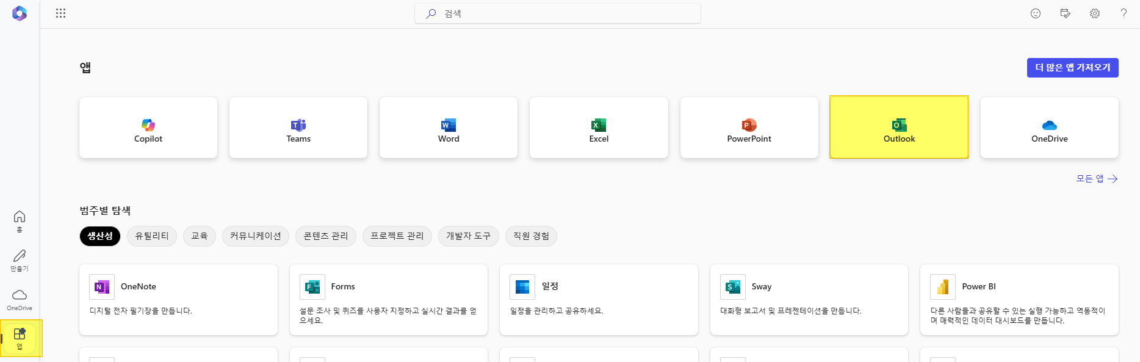Launch the Outlook app tile

point(899,127)
